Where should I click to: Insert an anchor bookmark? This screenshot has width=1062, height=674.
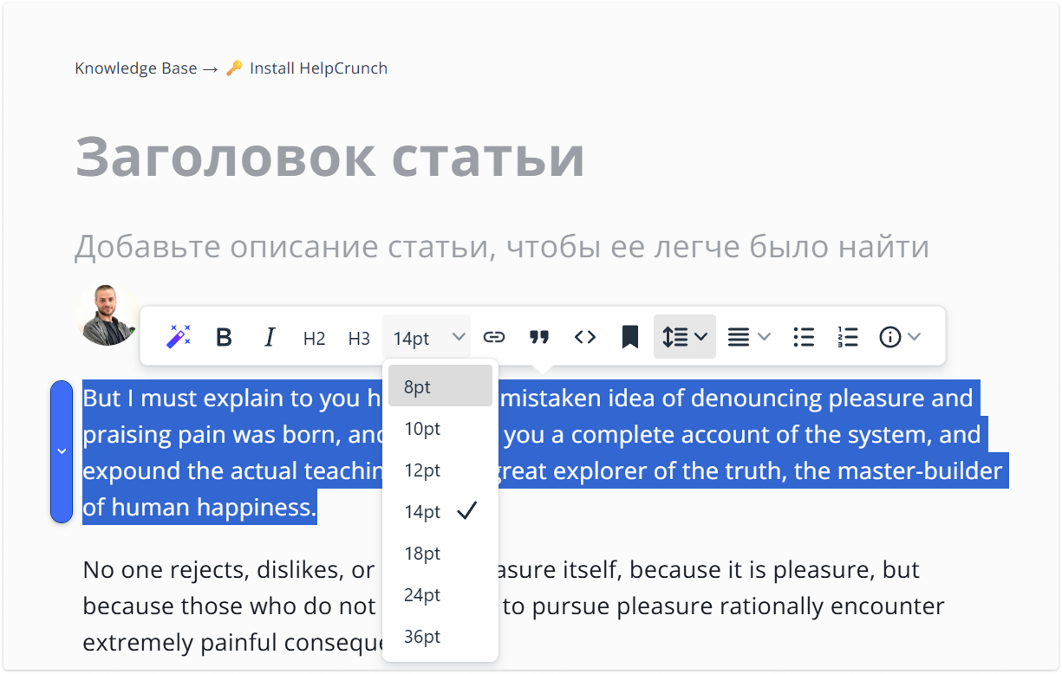tap(629, 336)
